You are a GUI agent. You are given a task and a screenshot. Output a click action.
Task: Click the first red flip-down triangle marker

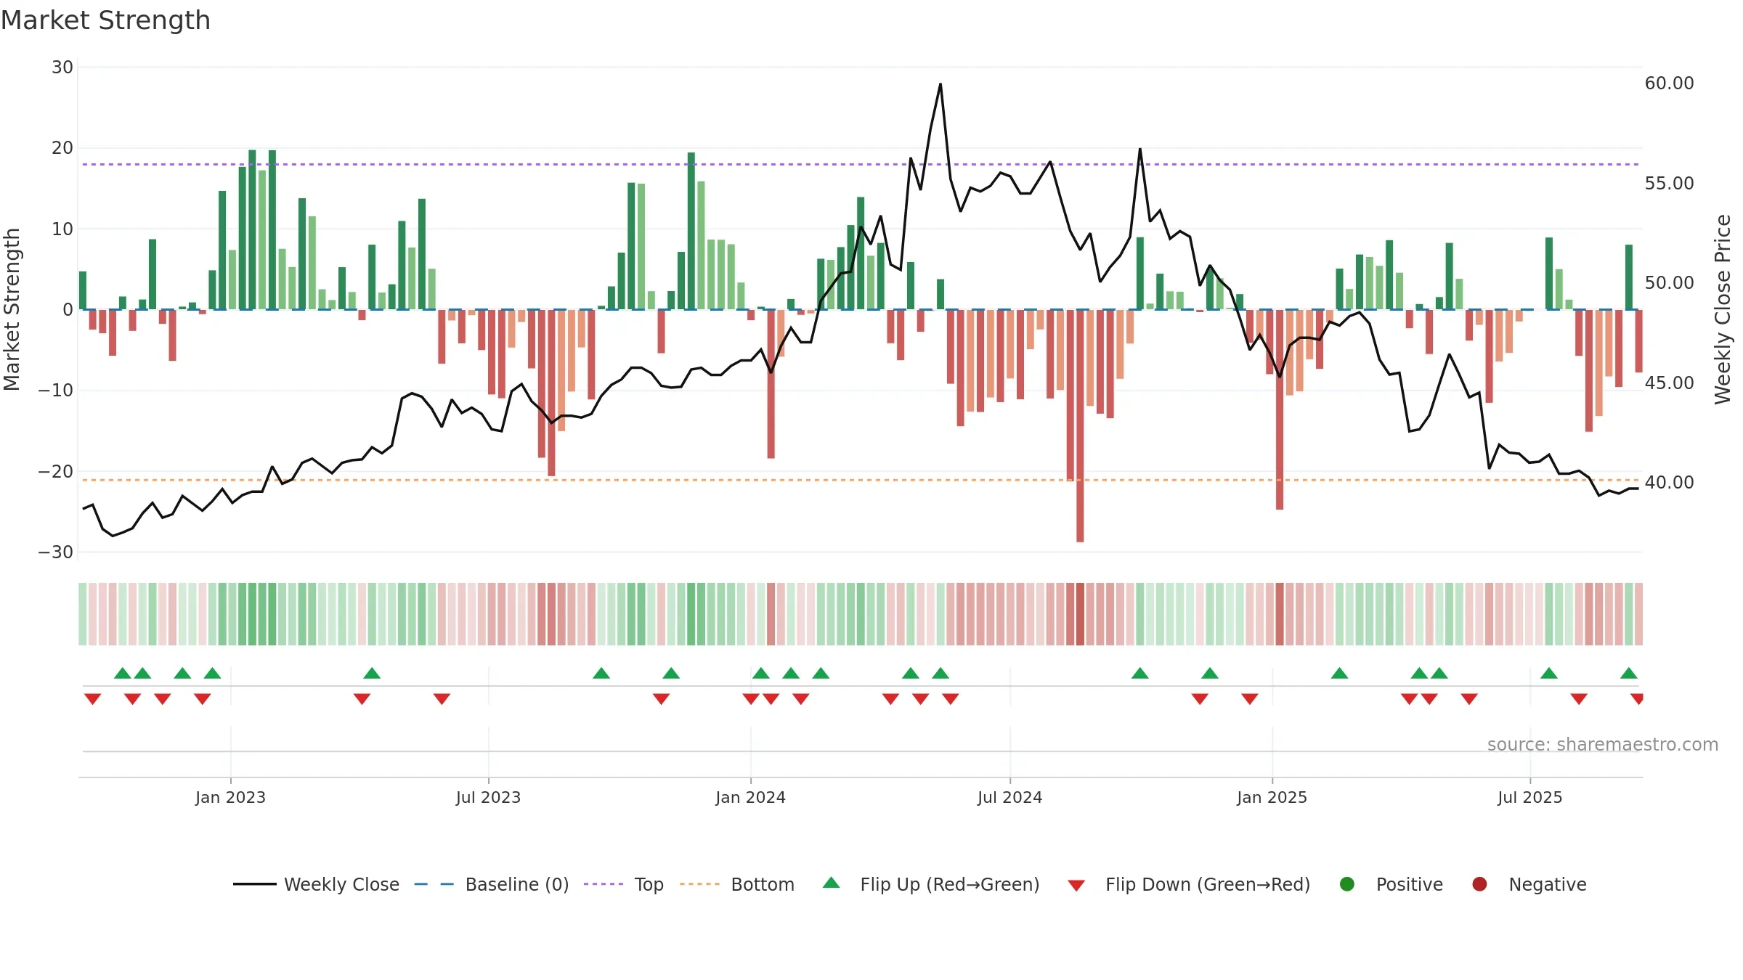[x=92, y=699]
